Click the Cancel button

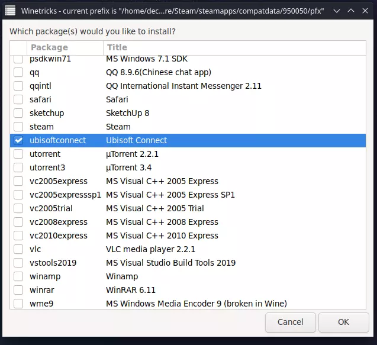coord(290,323)
